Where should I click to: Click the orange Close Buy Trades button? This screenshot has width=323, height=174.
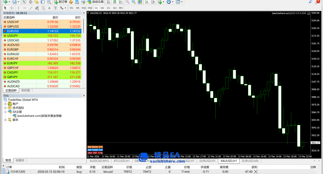[95, 147]
